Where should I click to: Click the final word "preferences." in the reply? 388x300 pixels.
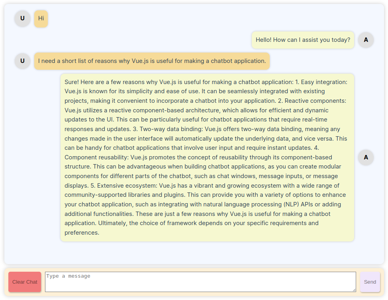pyautogui.click(x=82, y=233)
